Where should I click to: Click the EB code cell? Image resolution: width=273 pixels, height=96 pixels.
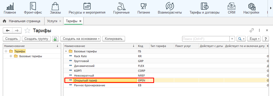143,85
